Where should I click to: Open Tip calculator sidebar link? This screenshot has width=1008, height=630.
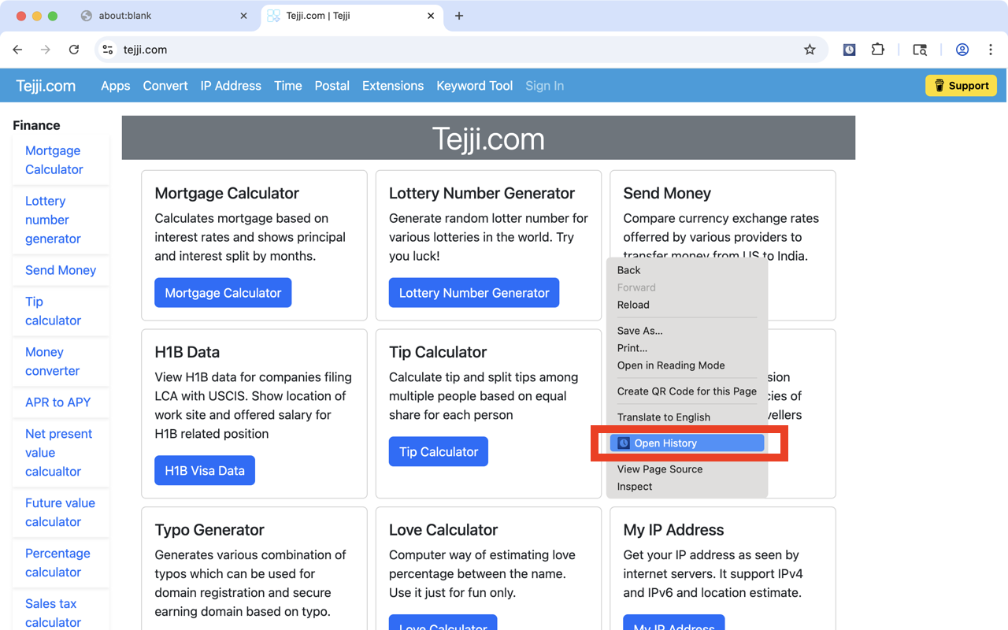(x=53, y=311)
